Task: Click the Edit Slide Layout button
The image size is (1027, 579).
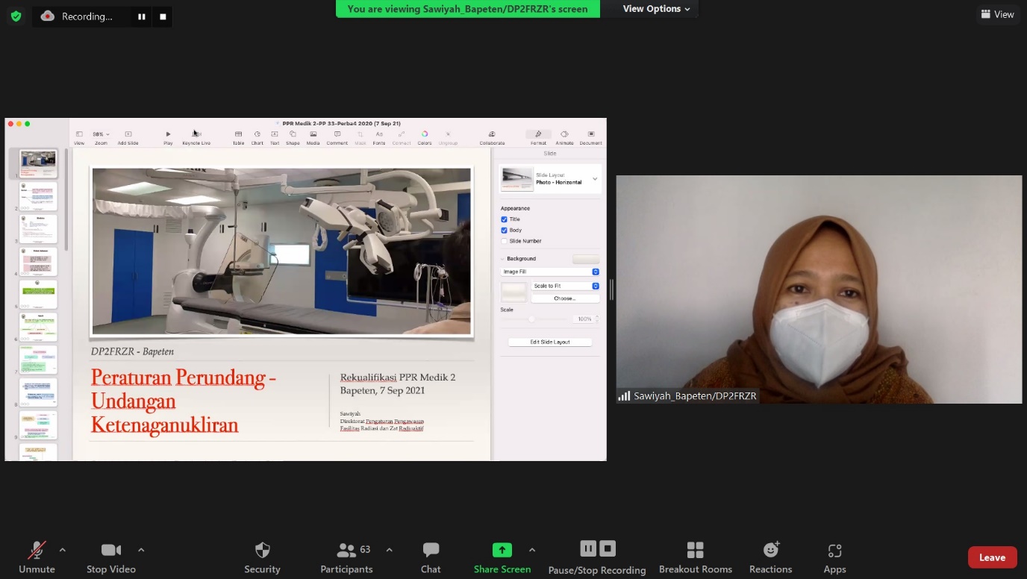Action: click(x=550, y=342)
